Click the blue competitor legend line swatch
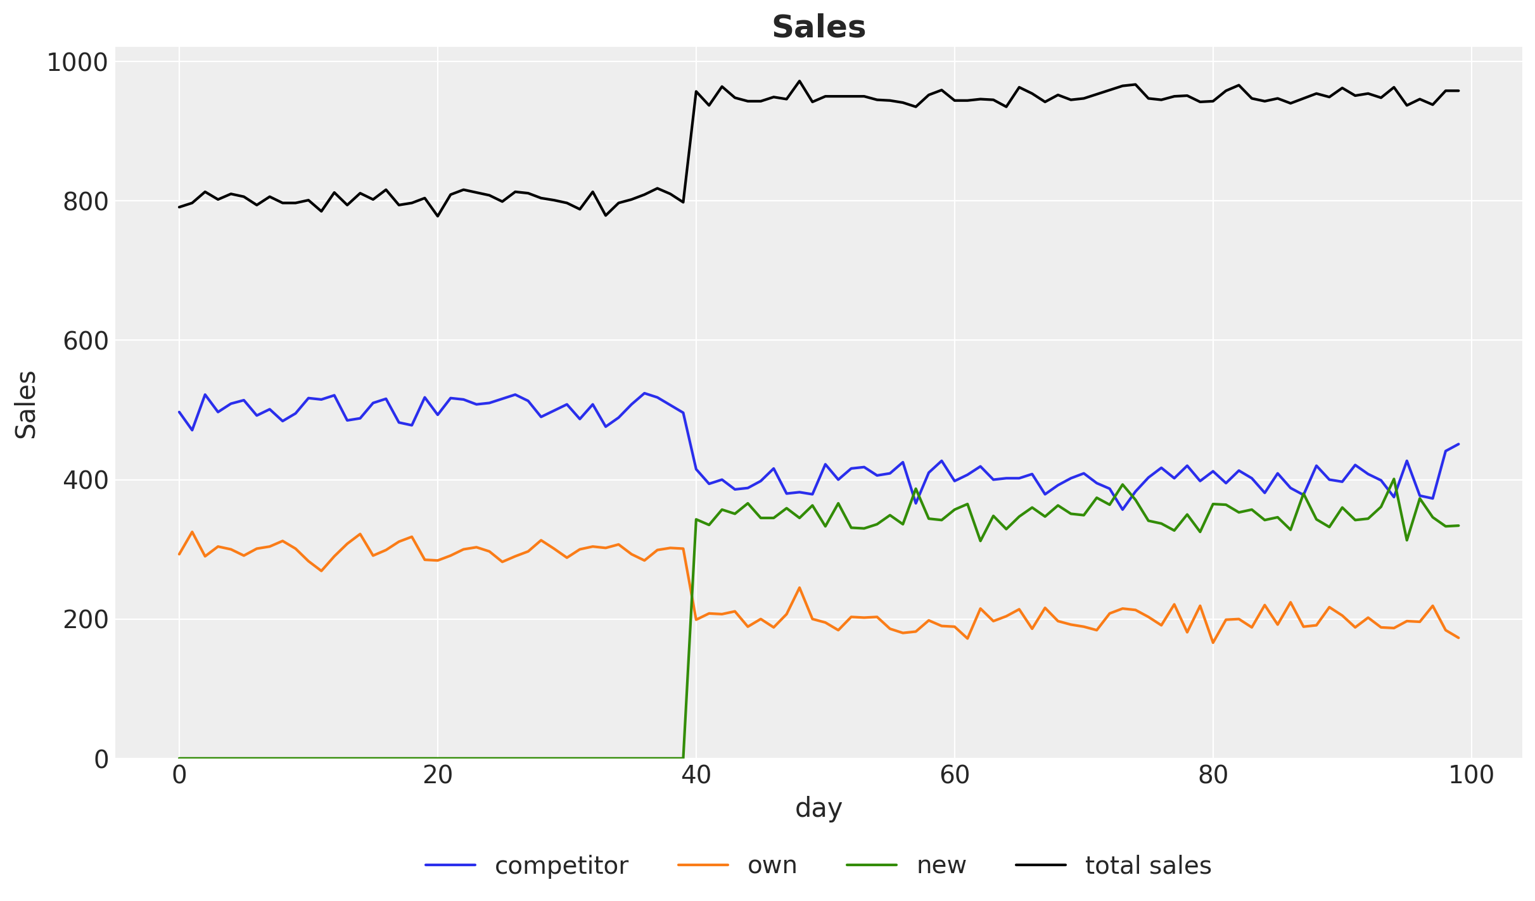Screen dimensions: 1535x901 pos(450,865)
